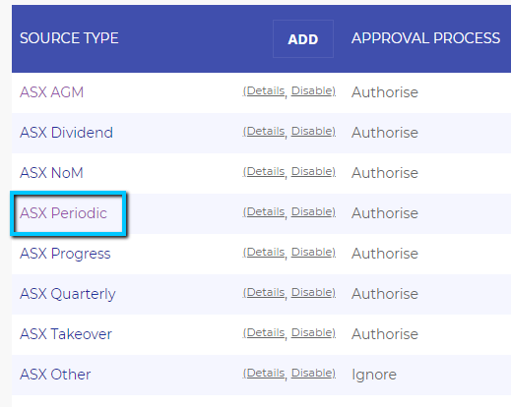511x407 pixels.
Task: Click the SOURCE TYPE column header
Action: tap(69, 38)
